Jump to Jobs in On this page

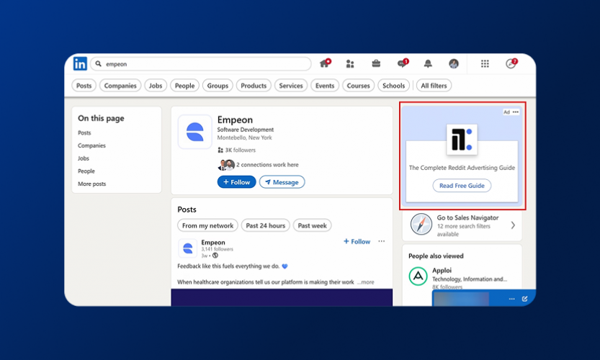click(x=84, y=158)
